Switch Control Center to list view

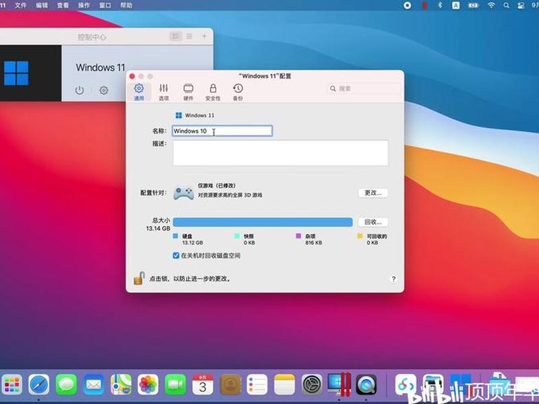[x=189, y=36]
